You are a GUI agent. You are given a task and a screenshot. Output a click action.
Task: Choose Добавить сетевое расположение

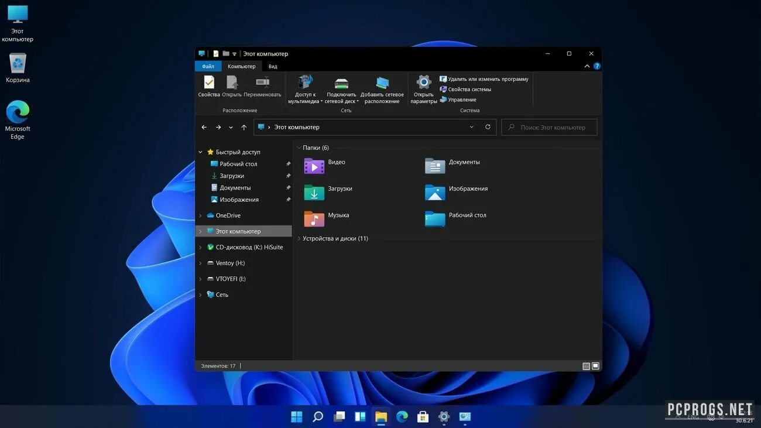click(382, 90)
